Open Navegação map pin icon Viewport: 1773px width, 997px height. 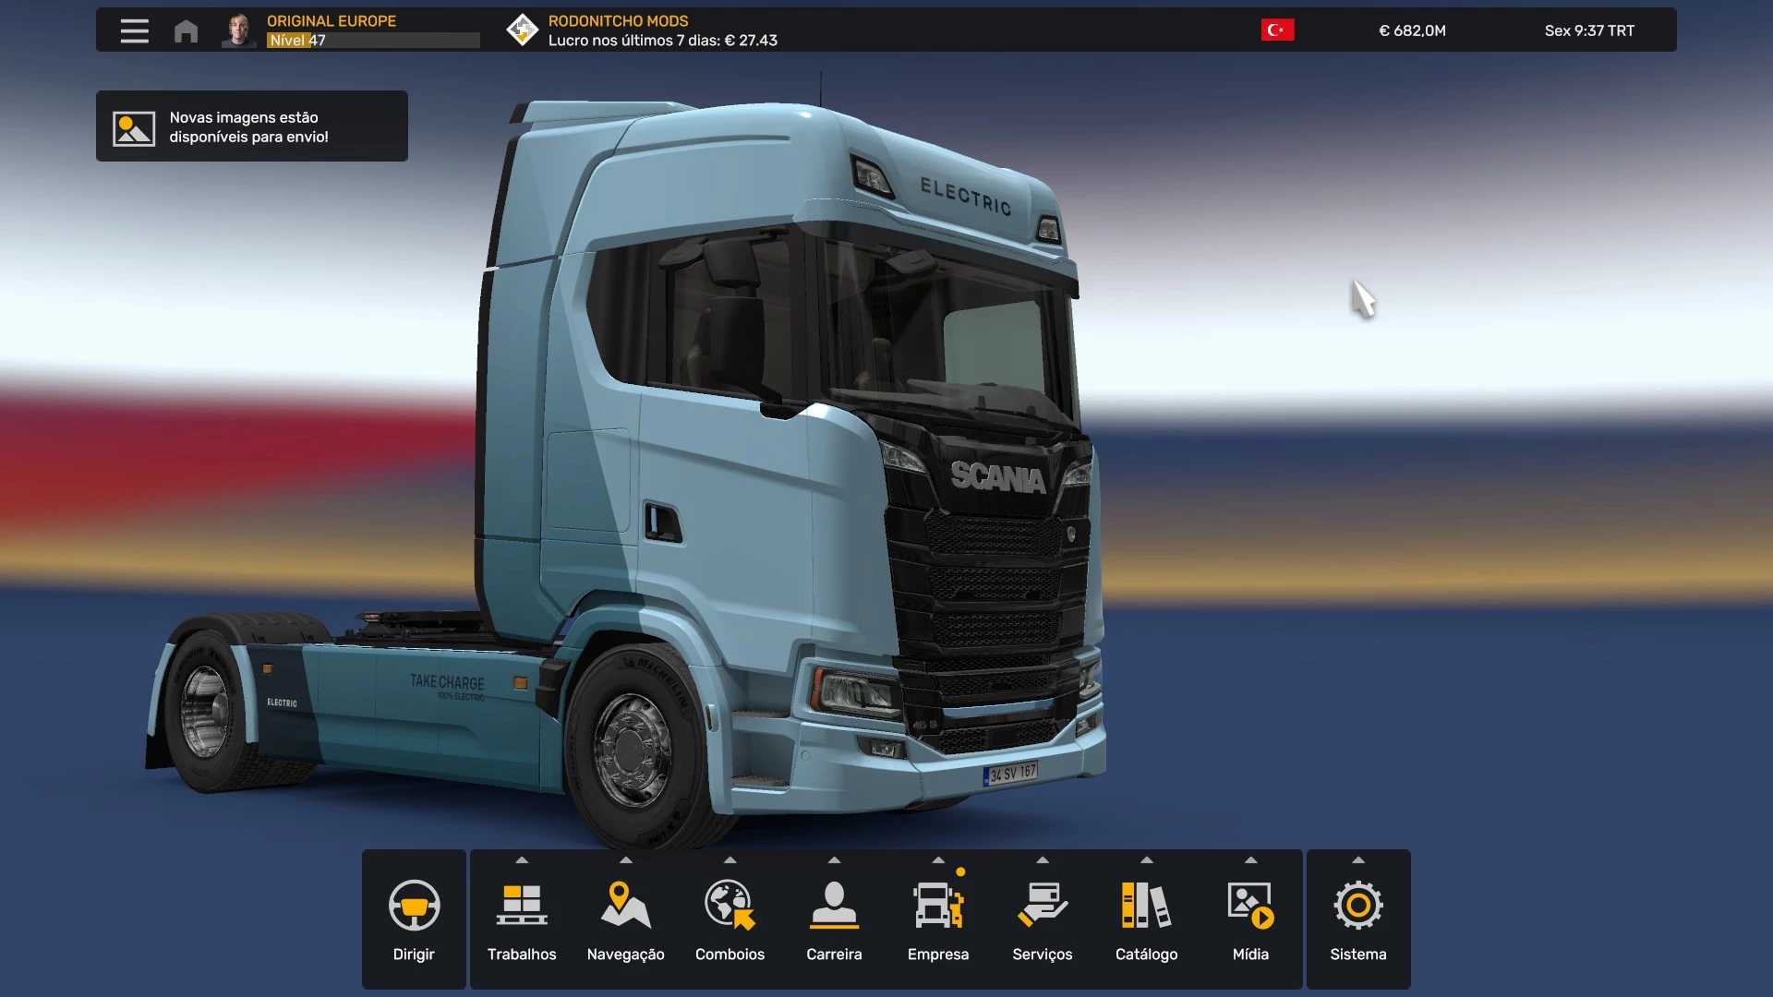pyautogui.click(x=625, y=906)
